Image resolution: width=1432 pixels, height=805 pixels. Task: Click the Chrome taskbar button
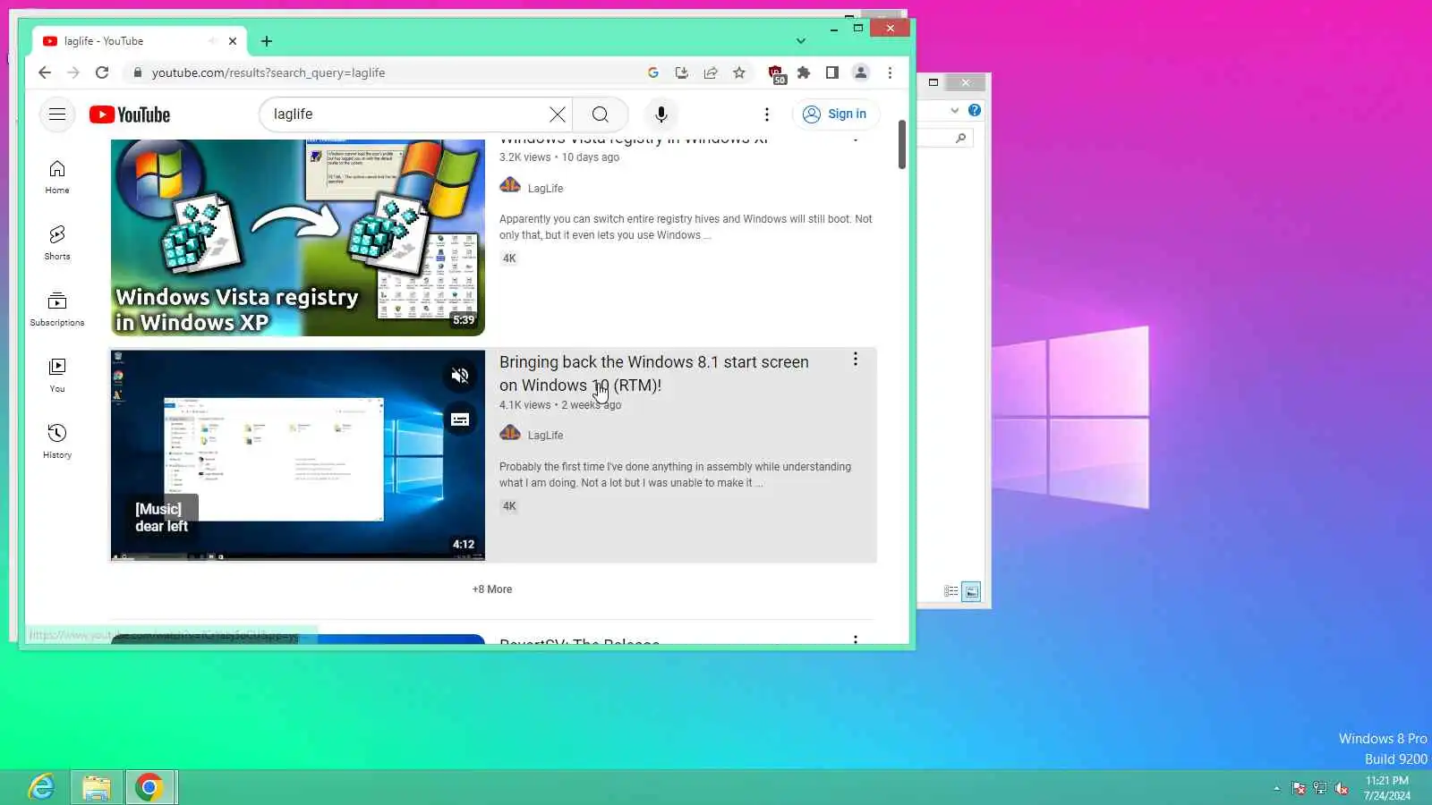149,787
